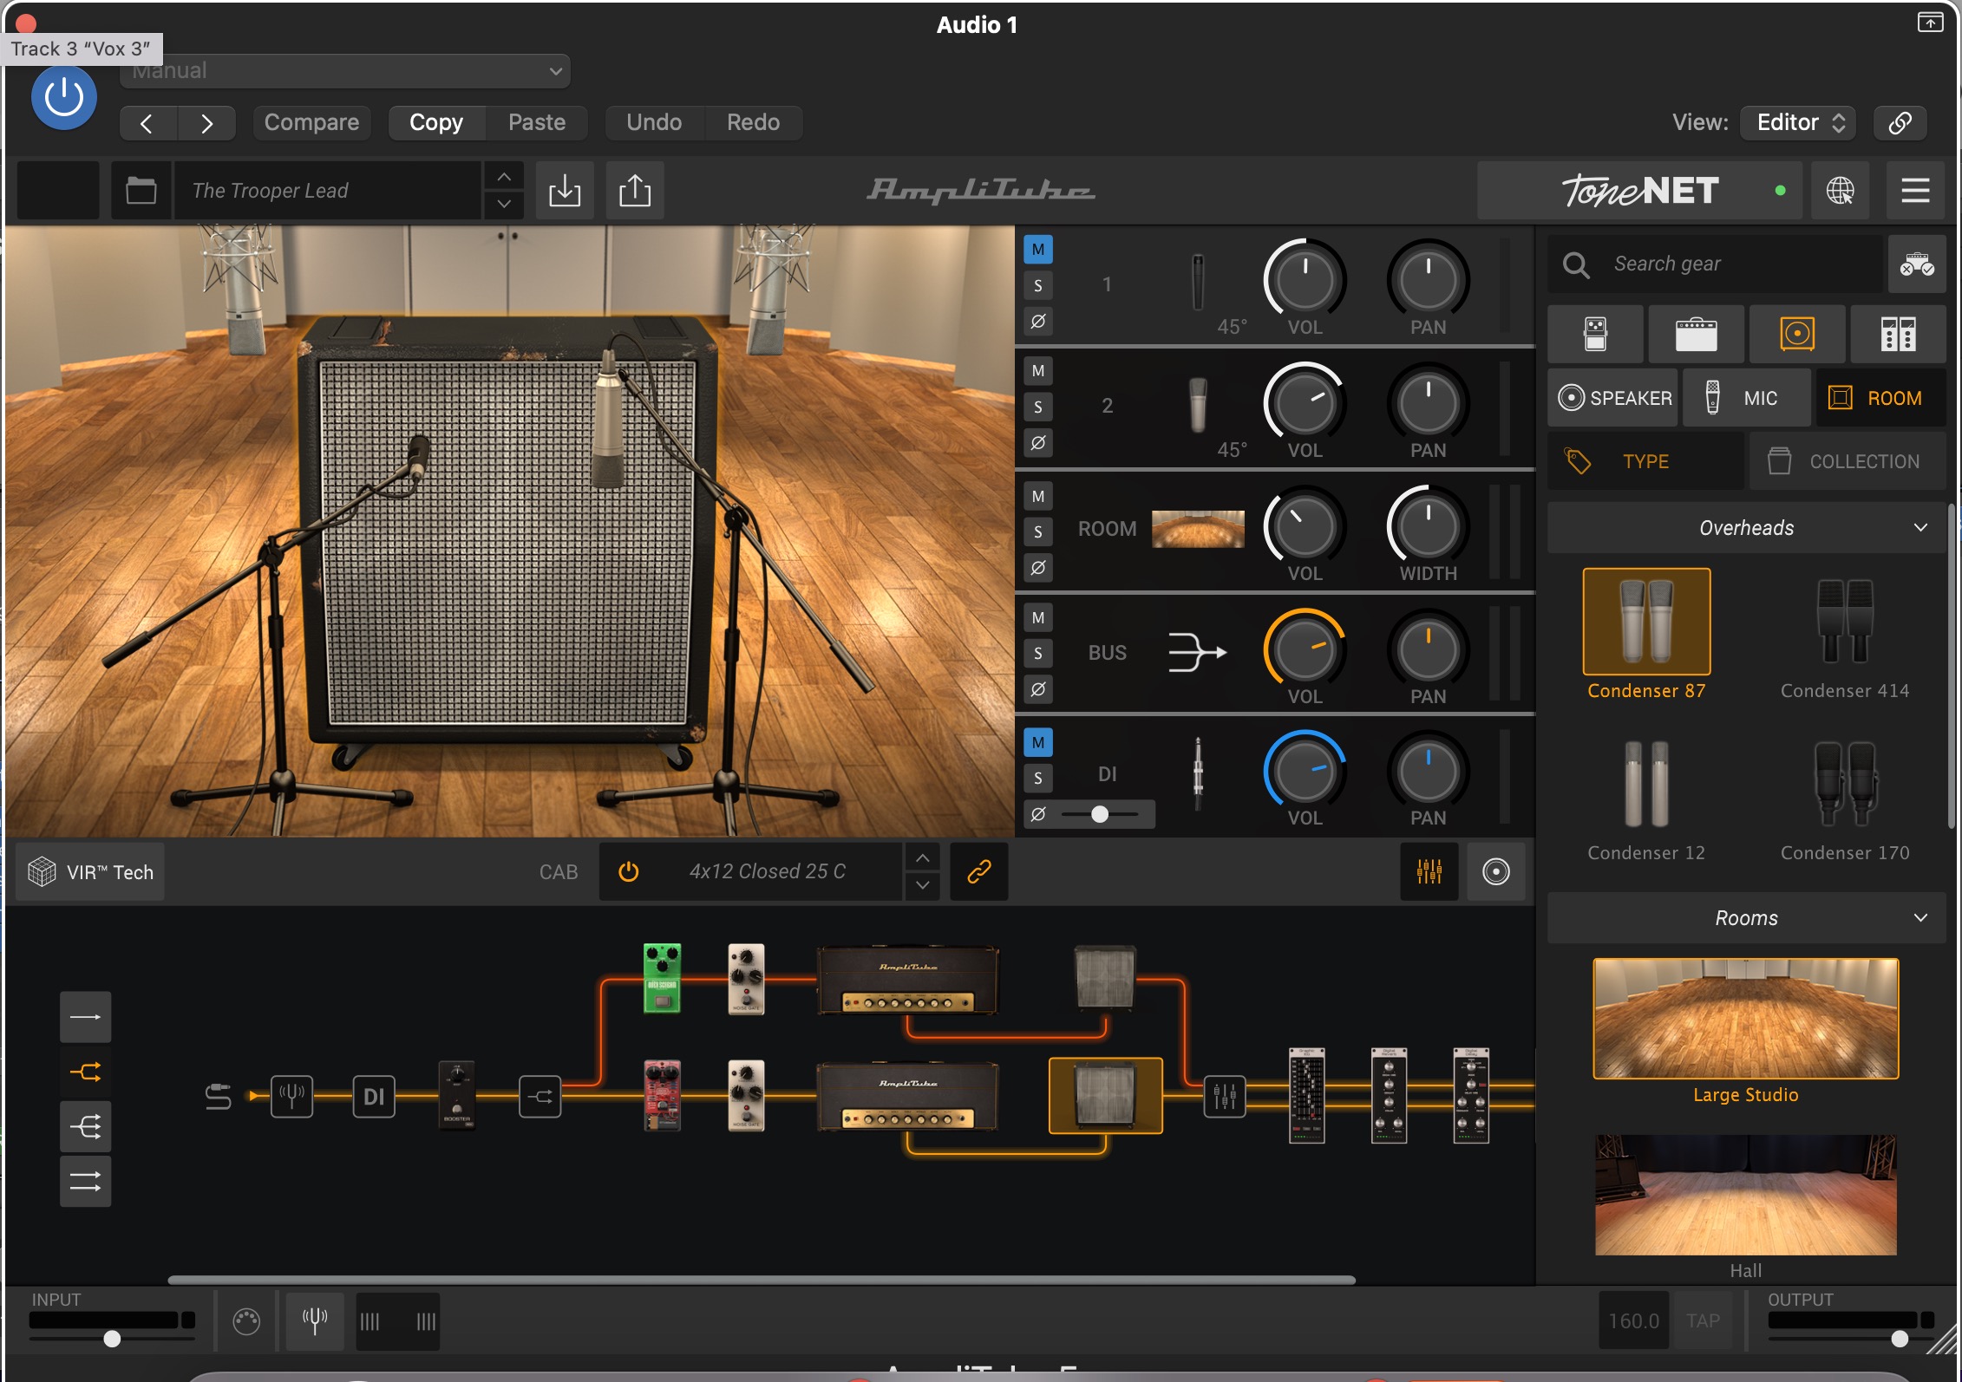Solo mic channel 1
Viewport: 1962px width, 1382px height.
point(1038,285)
